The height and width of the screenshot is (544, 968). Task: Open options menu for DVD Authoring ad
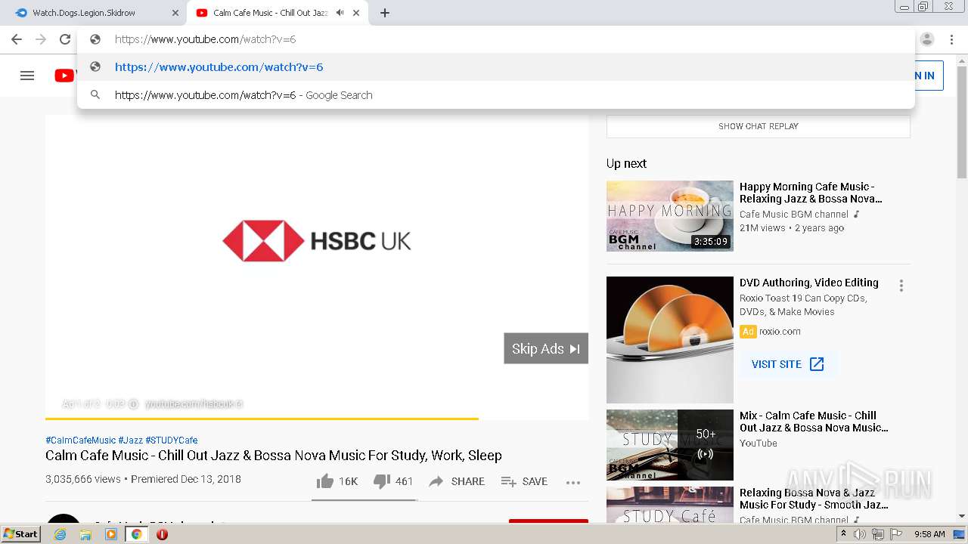point(901,286)
